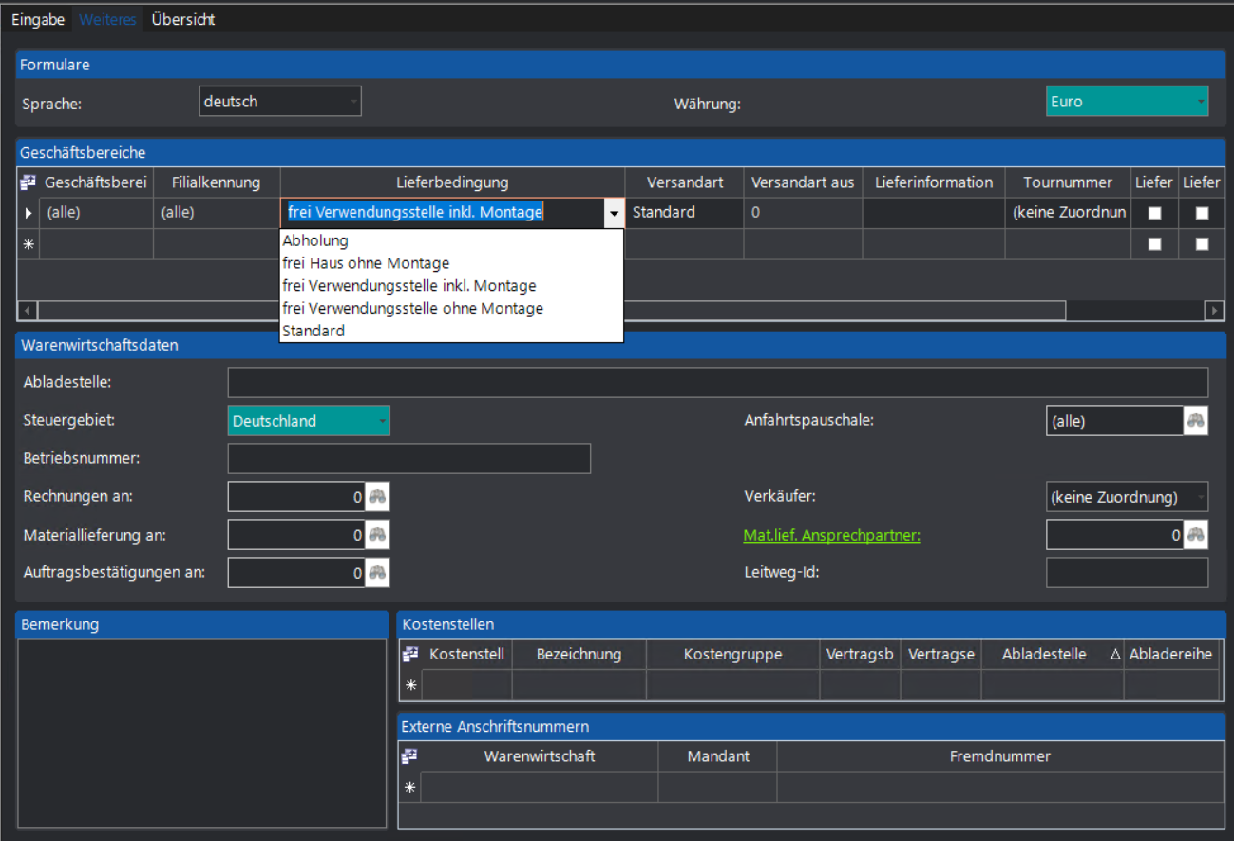Viewport: 1234px width, 841px height.
Task: Switch to the Übersicht tab
Action: click(x=183, y=19)
